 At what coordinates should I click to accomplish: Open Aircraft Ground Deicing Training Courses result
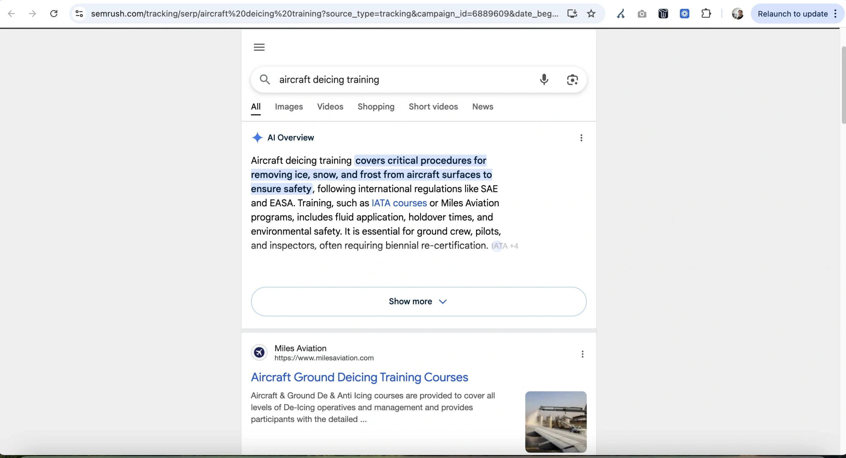[x=359, y=377]
